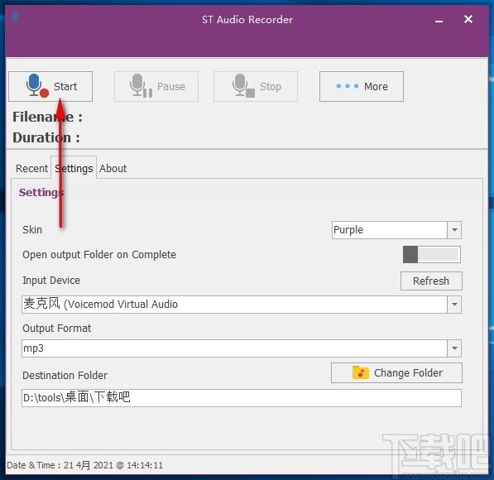Image resolution: width=494 pixels, height=480 pixels.
Task: Click the Skin label
Action: click(32, 230)
